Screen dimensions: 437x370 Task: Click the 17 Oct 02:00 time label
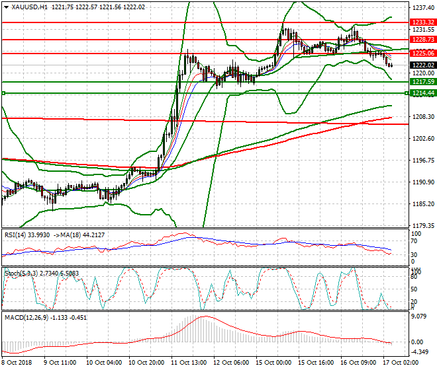coord(401,363)
